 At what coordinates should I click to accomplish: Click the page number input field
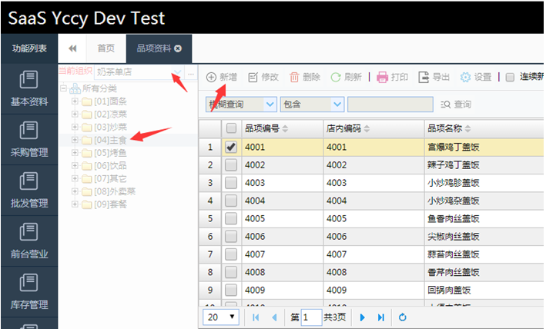[x=311, y=317]
